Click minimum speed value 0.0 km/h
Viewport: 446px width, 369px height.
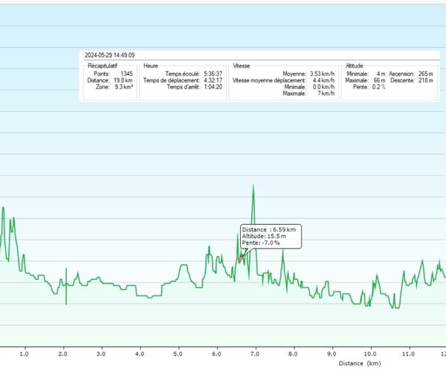[x=323, y=87]
